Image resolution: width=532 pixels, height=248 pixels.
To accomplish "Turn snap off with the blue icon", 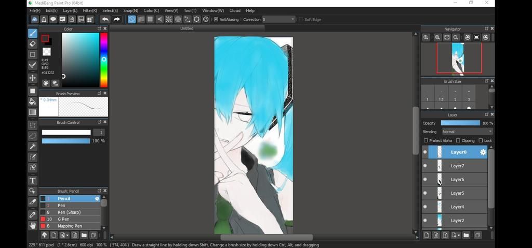I will (131, 19).
